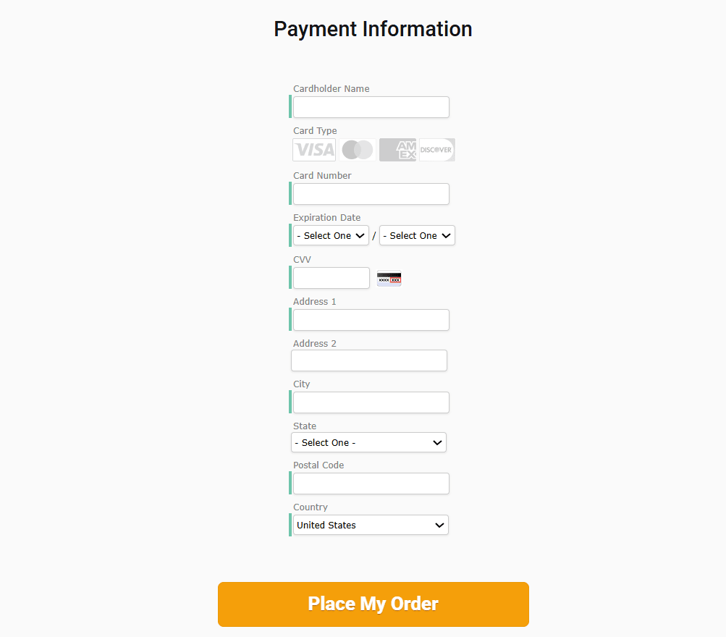The image size is (726, 637).
Task: Open the expiration year dropdown
Action: click(417, 235)
